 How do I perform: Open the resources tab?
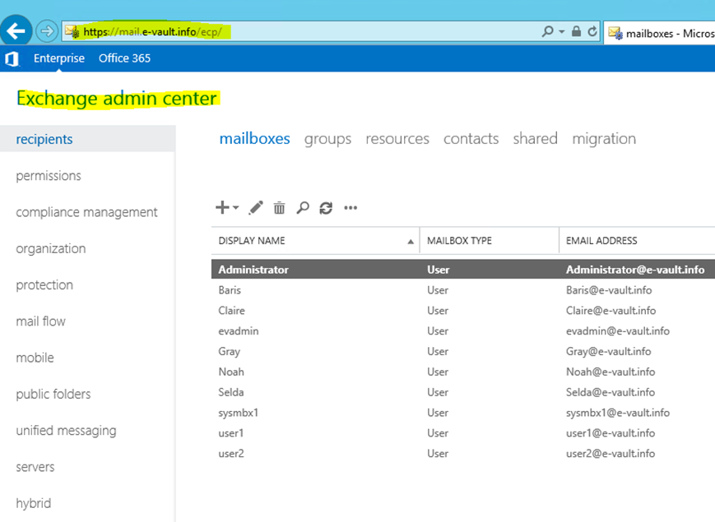click(397, 138)
